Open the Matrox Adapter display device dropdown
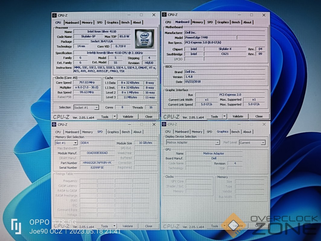 tap(217, 142)
